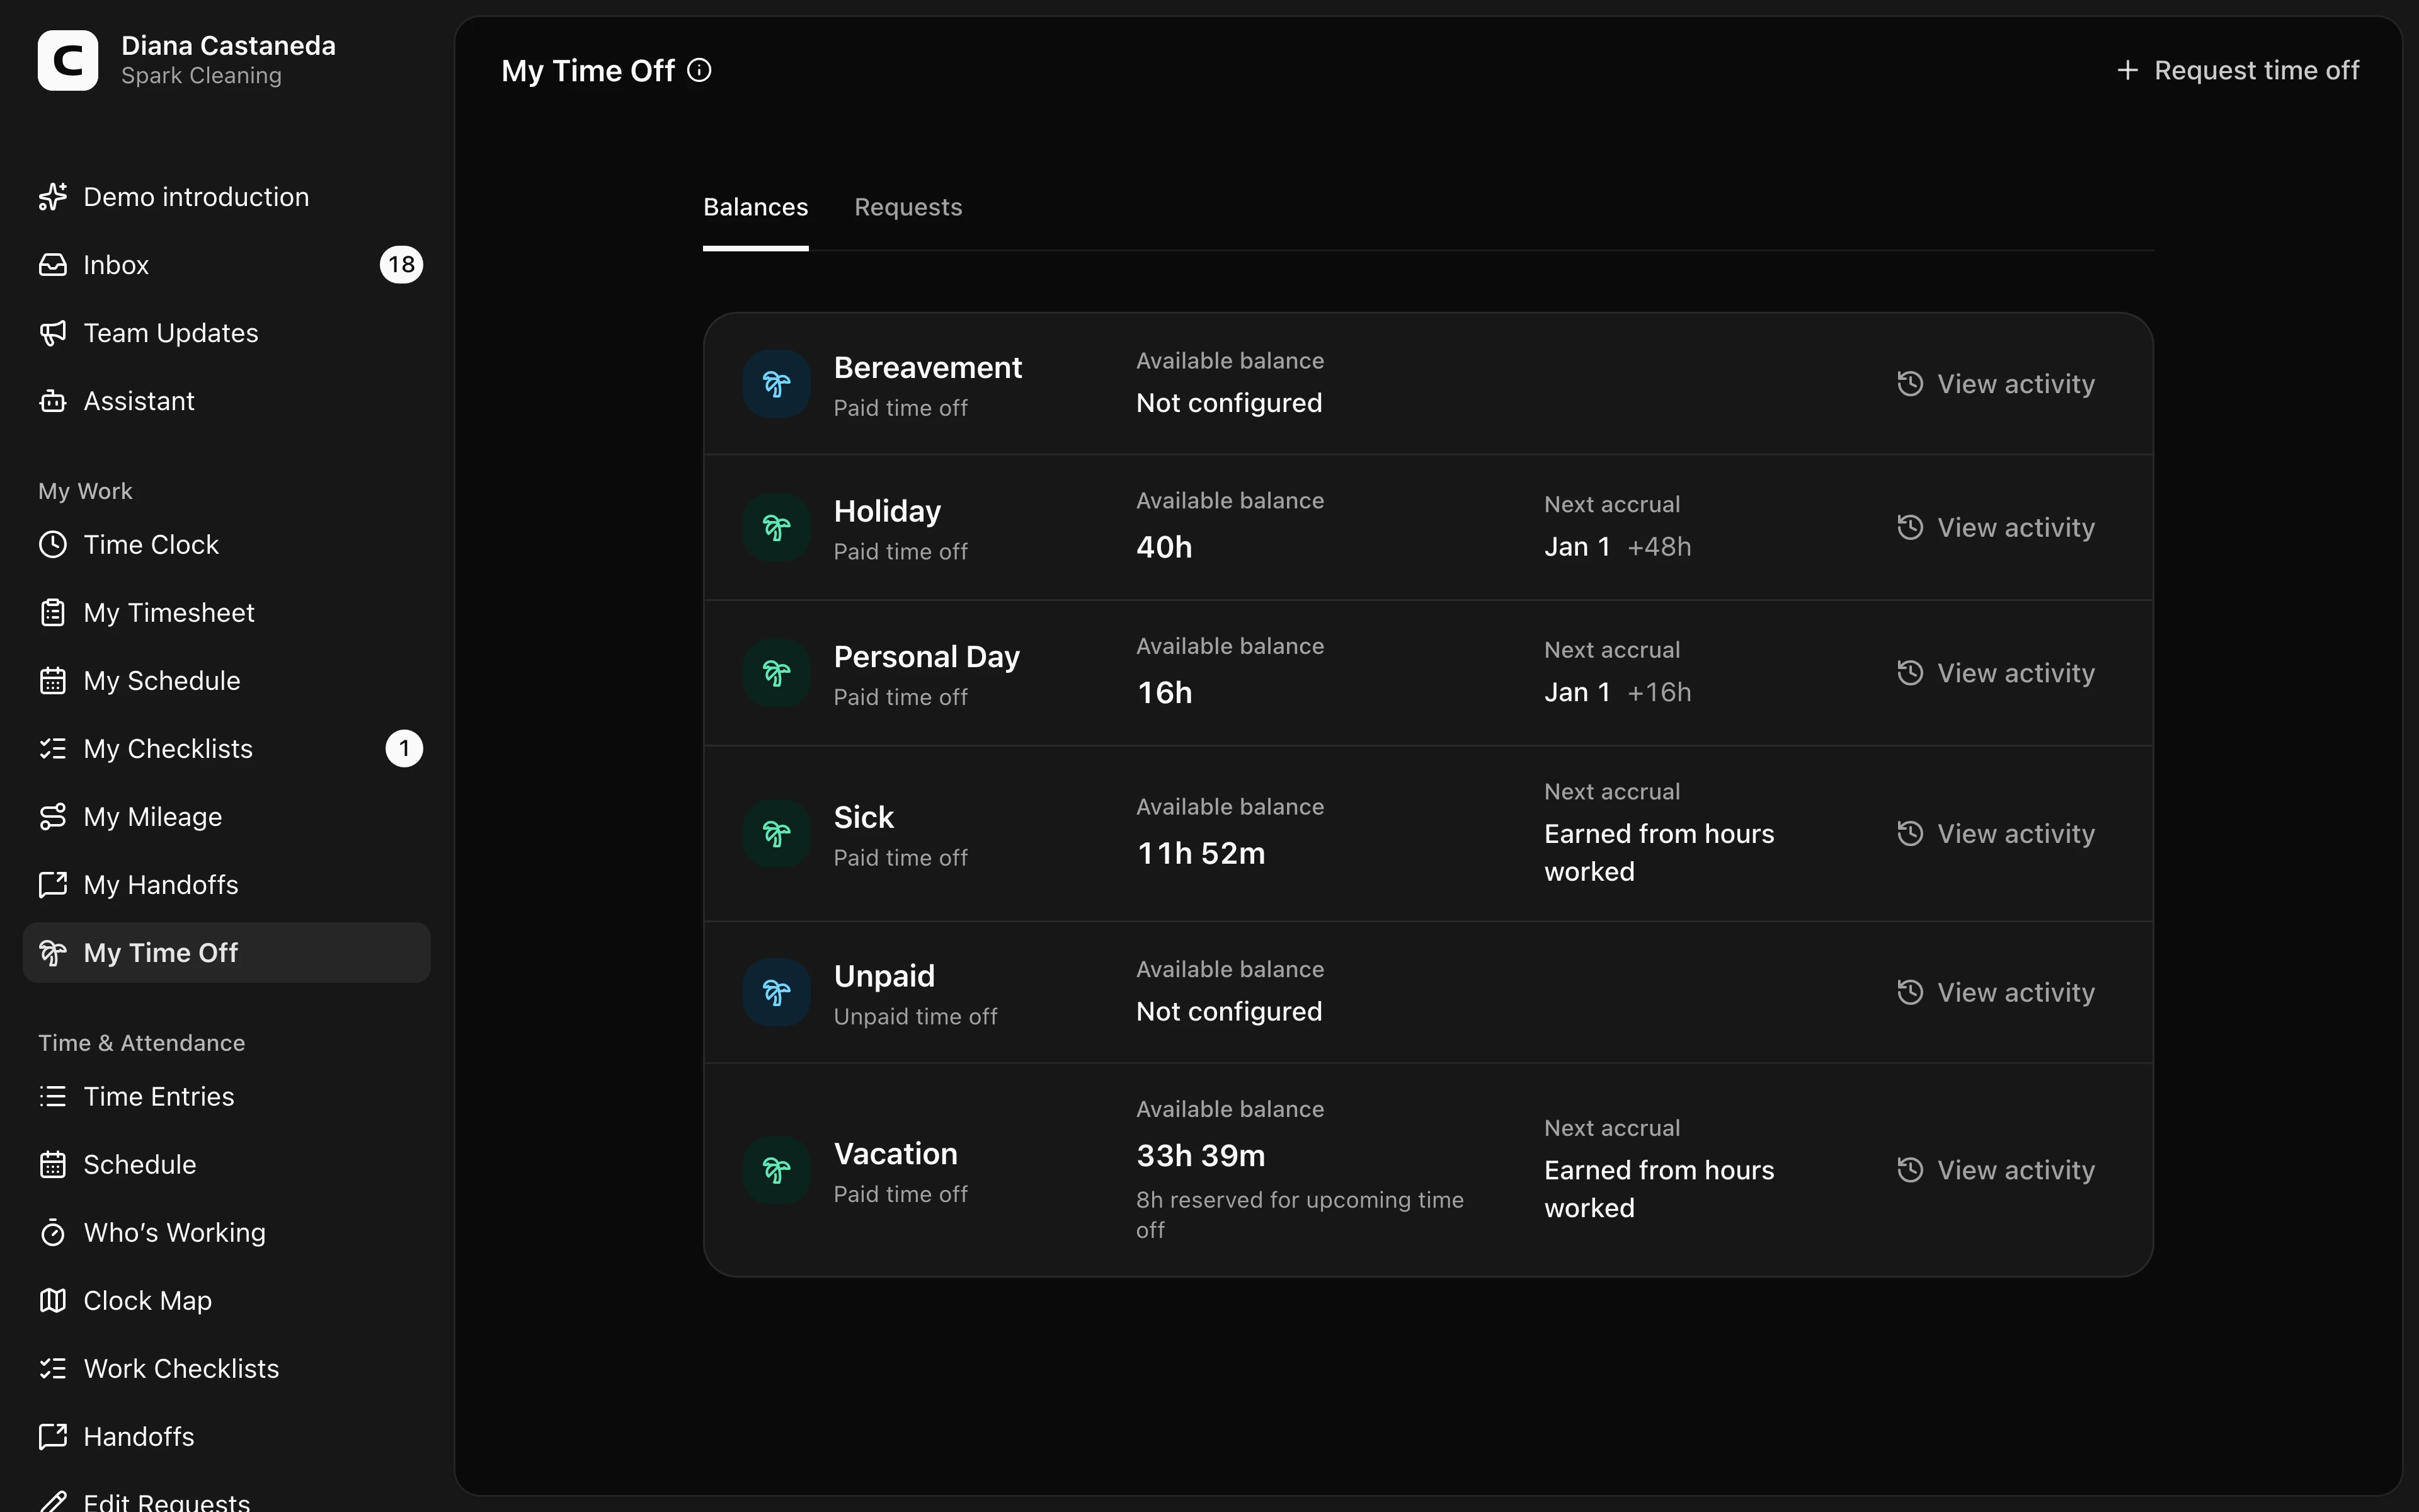Open Work Checklists in sidebar

point(226,1369)
